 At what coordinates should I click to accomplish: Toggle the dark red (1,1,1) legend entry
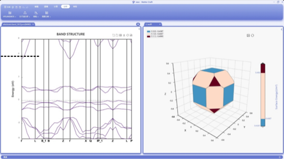point(155,36)
